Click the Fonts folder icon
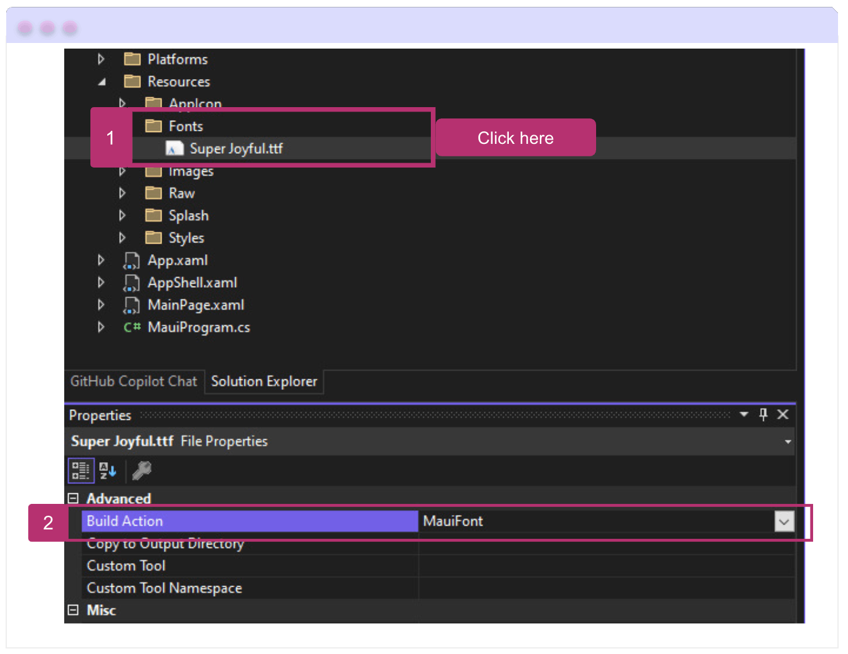848x654 pixels. pos(153,125)
